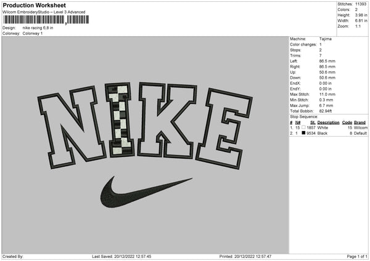
Task: Click the 'Up:' label
Action: (293, 72)
